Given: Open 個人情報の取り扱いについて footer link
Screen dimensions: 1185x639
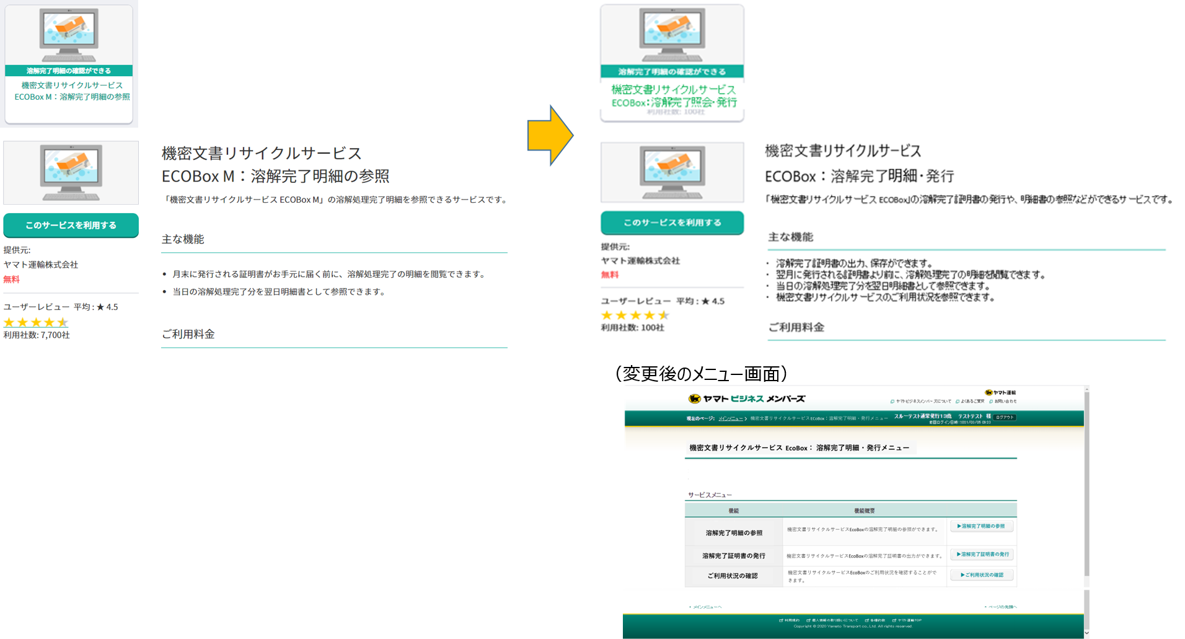Looking at the screenshot, I should click(x=832, y=620).
